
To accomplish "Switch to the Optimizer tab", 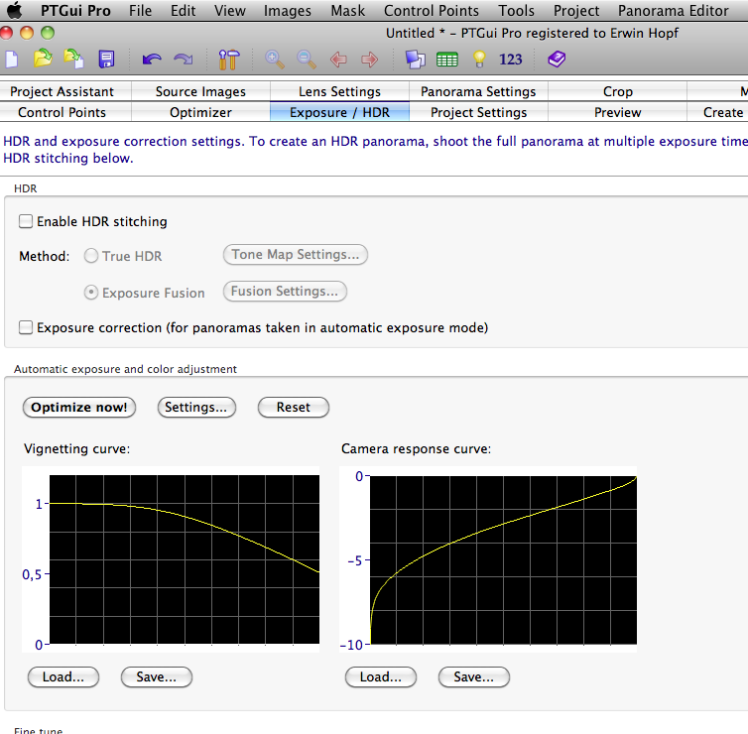I will point(200,112).
